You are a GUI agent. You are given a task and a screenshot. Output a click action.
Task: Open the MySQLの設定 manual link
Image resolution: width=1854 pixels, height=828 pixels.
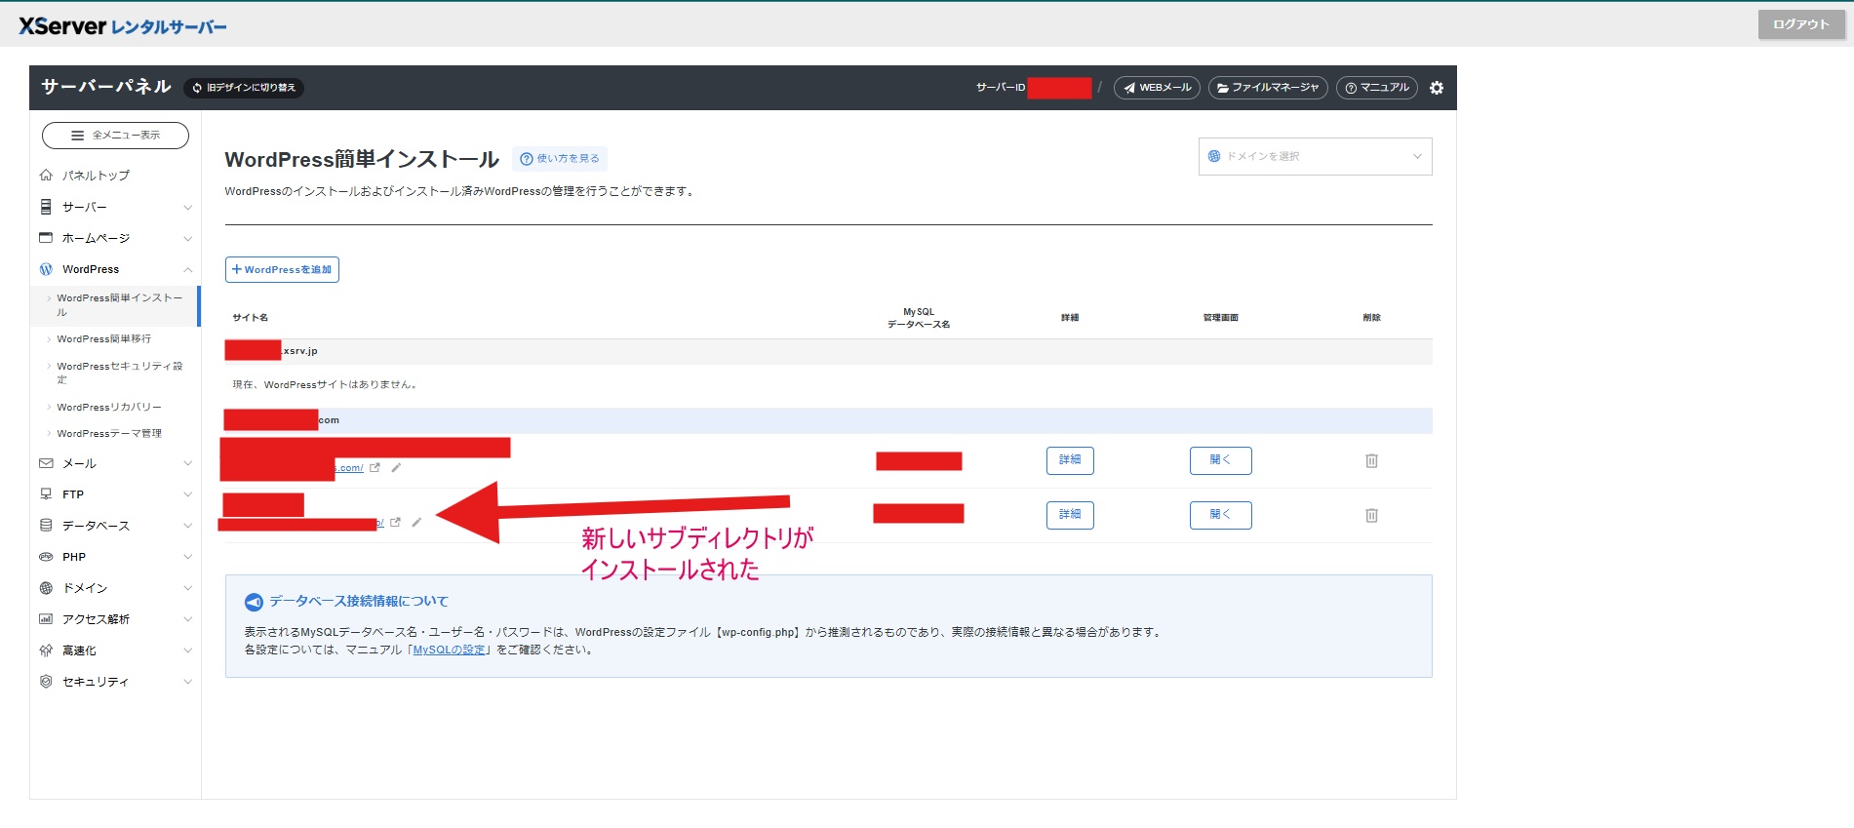click(449, 650)
